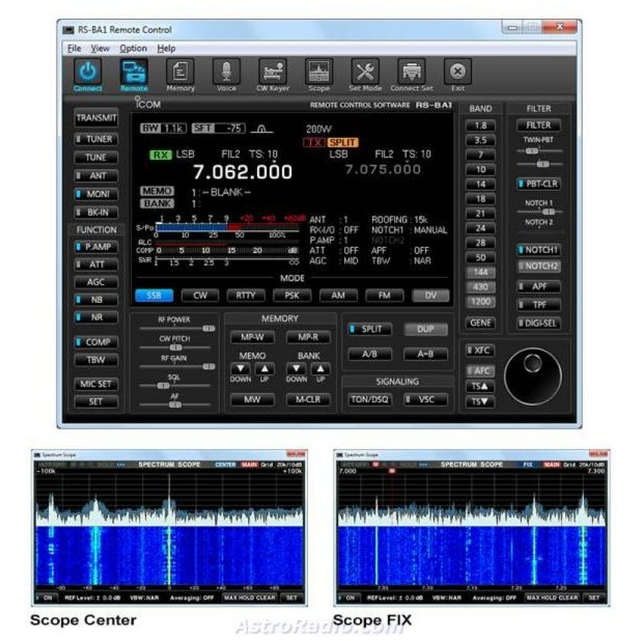Open the Connect Set icon

point(412,72)
